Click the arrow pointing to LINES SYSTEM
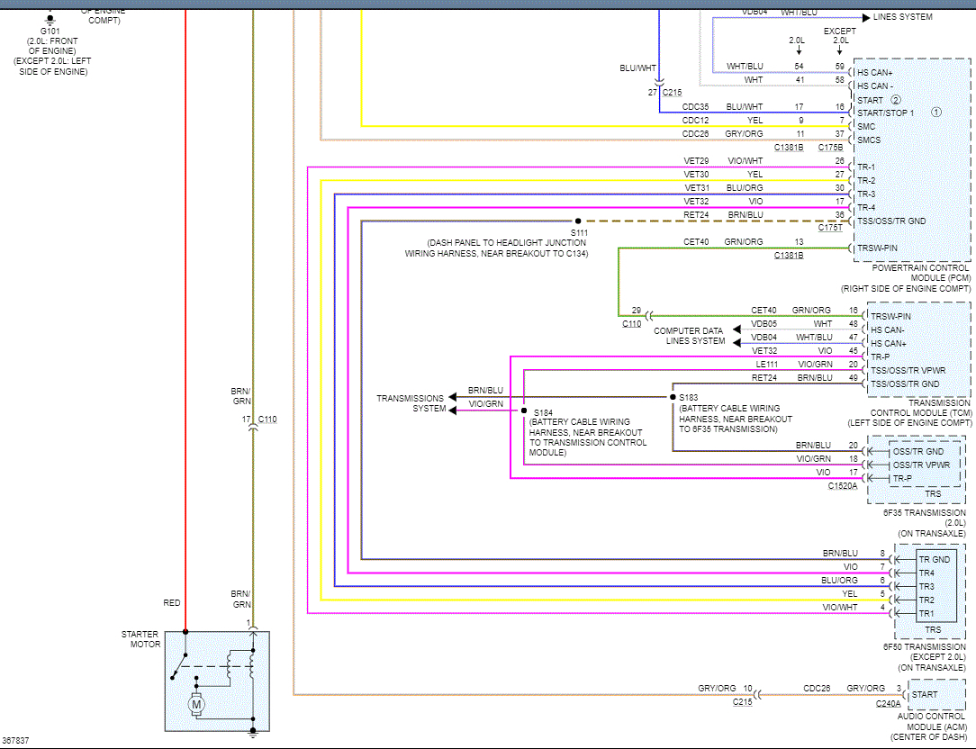The width and height of the screenshot is (976, 749). pyautogui.click(x=864, y=17)
